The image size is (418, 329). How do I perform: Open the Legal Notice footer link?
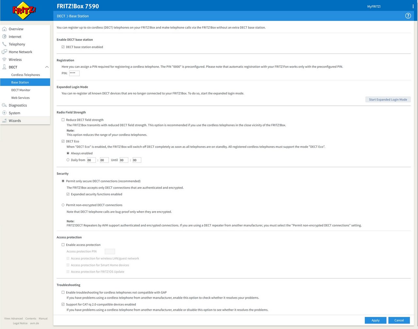click(x=20, y=323)
